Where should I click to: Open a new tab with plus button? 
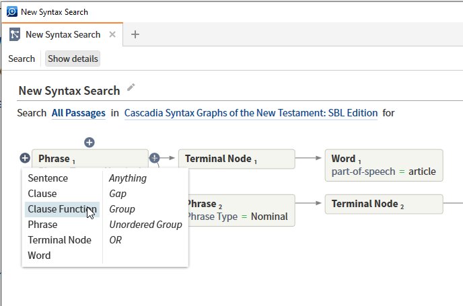point(135,34)
